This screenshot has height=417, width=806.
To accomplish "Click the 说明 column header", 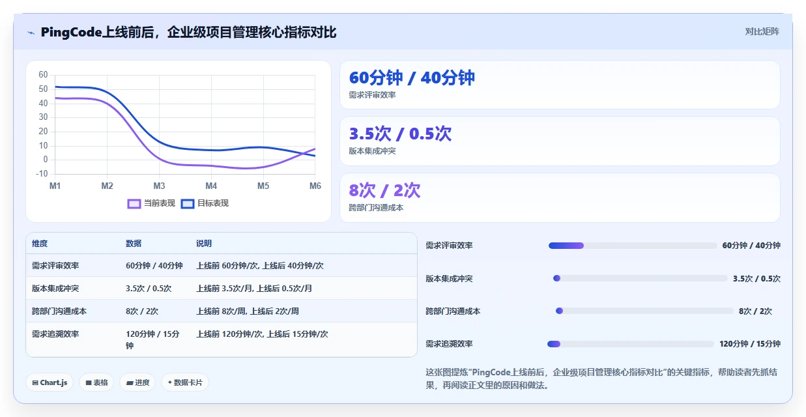I will (x=204, y=244).
